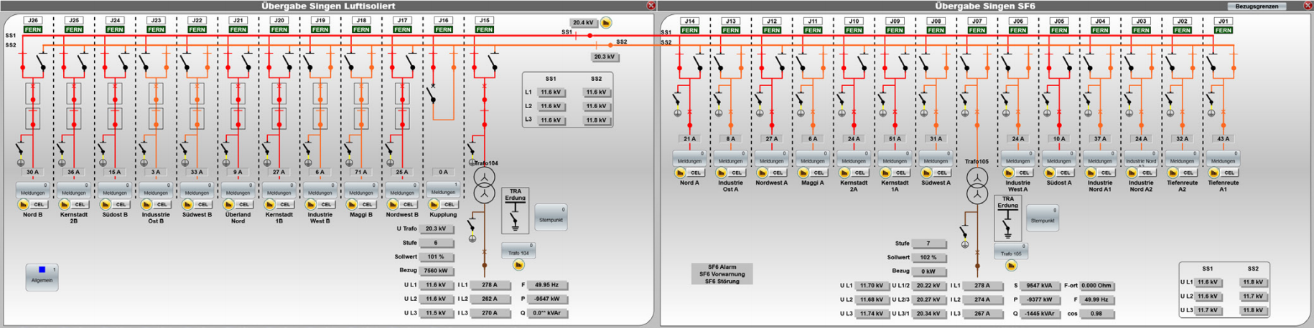
Task: Toggle the FERN status for bay J01
Action: (1224, 30)
